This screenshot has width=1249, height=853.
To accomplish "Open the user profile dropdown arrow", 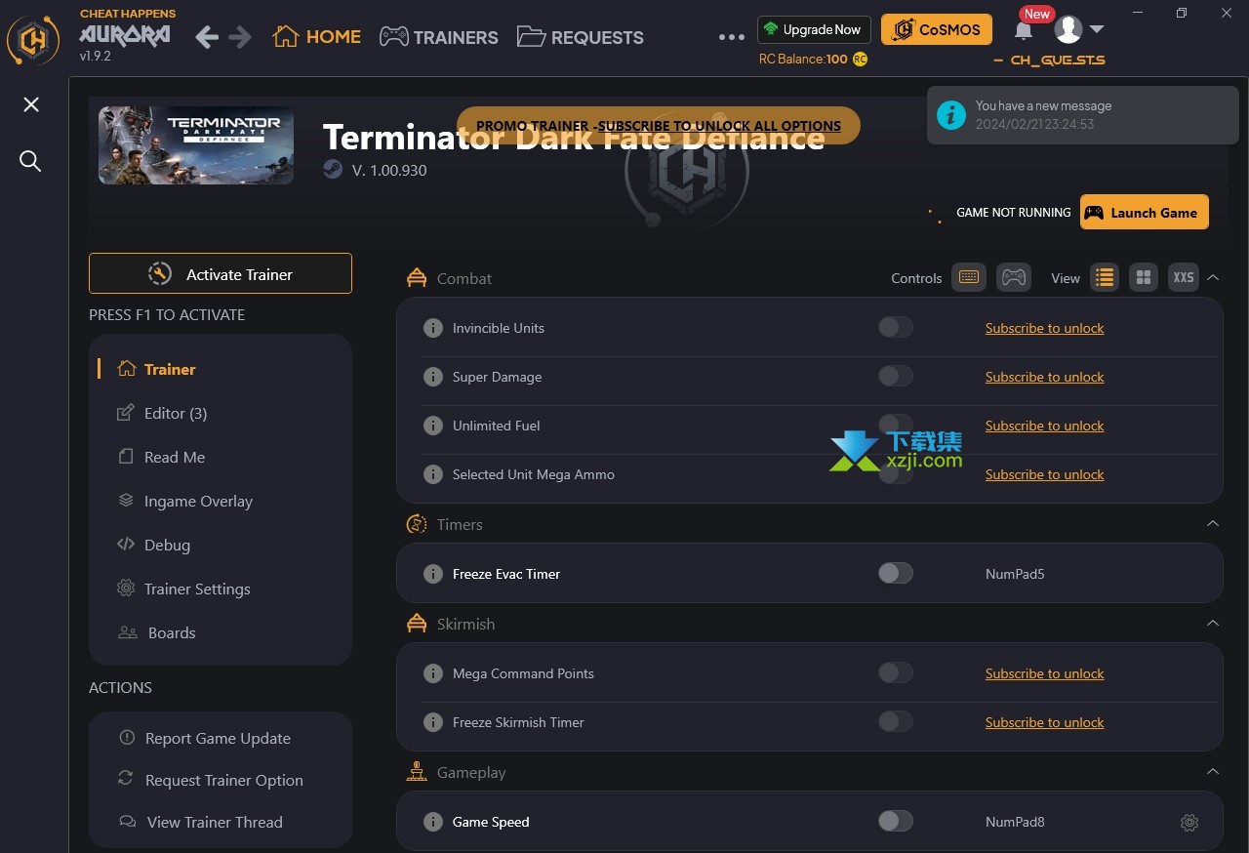I will 1096,29.
